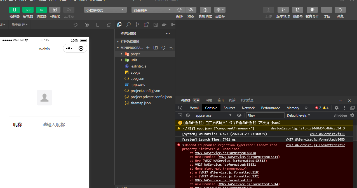Click the new file icon in the explorer

[148, 48]
